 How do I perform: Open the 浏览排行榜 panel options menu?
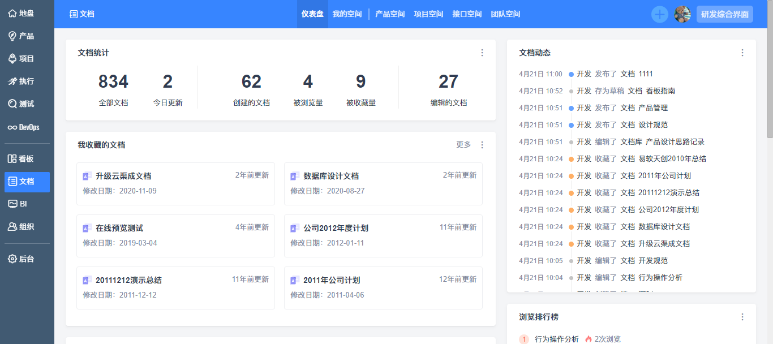pos(742,317)
